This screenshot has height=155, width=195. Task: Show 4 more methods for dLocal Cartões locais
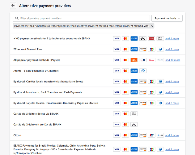click(172, 82)
